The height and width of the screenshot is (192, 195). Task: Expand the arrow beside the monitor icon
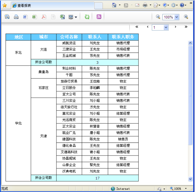coord(76,17)
